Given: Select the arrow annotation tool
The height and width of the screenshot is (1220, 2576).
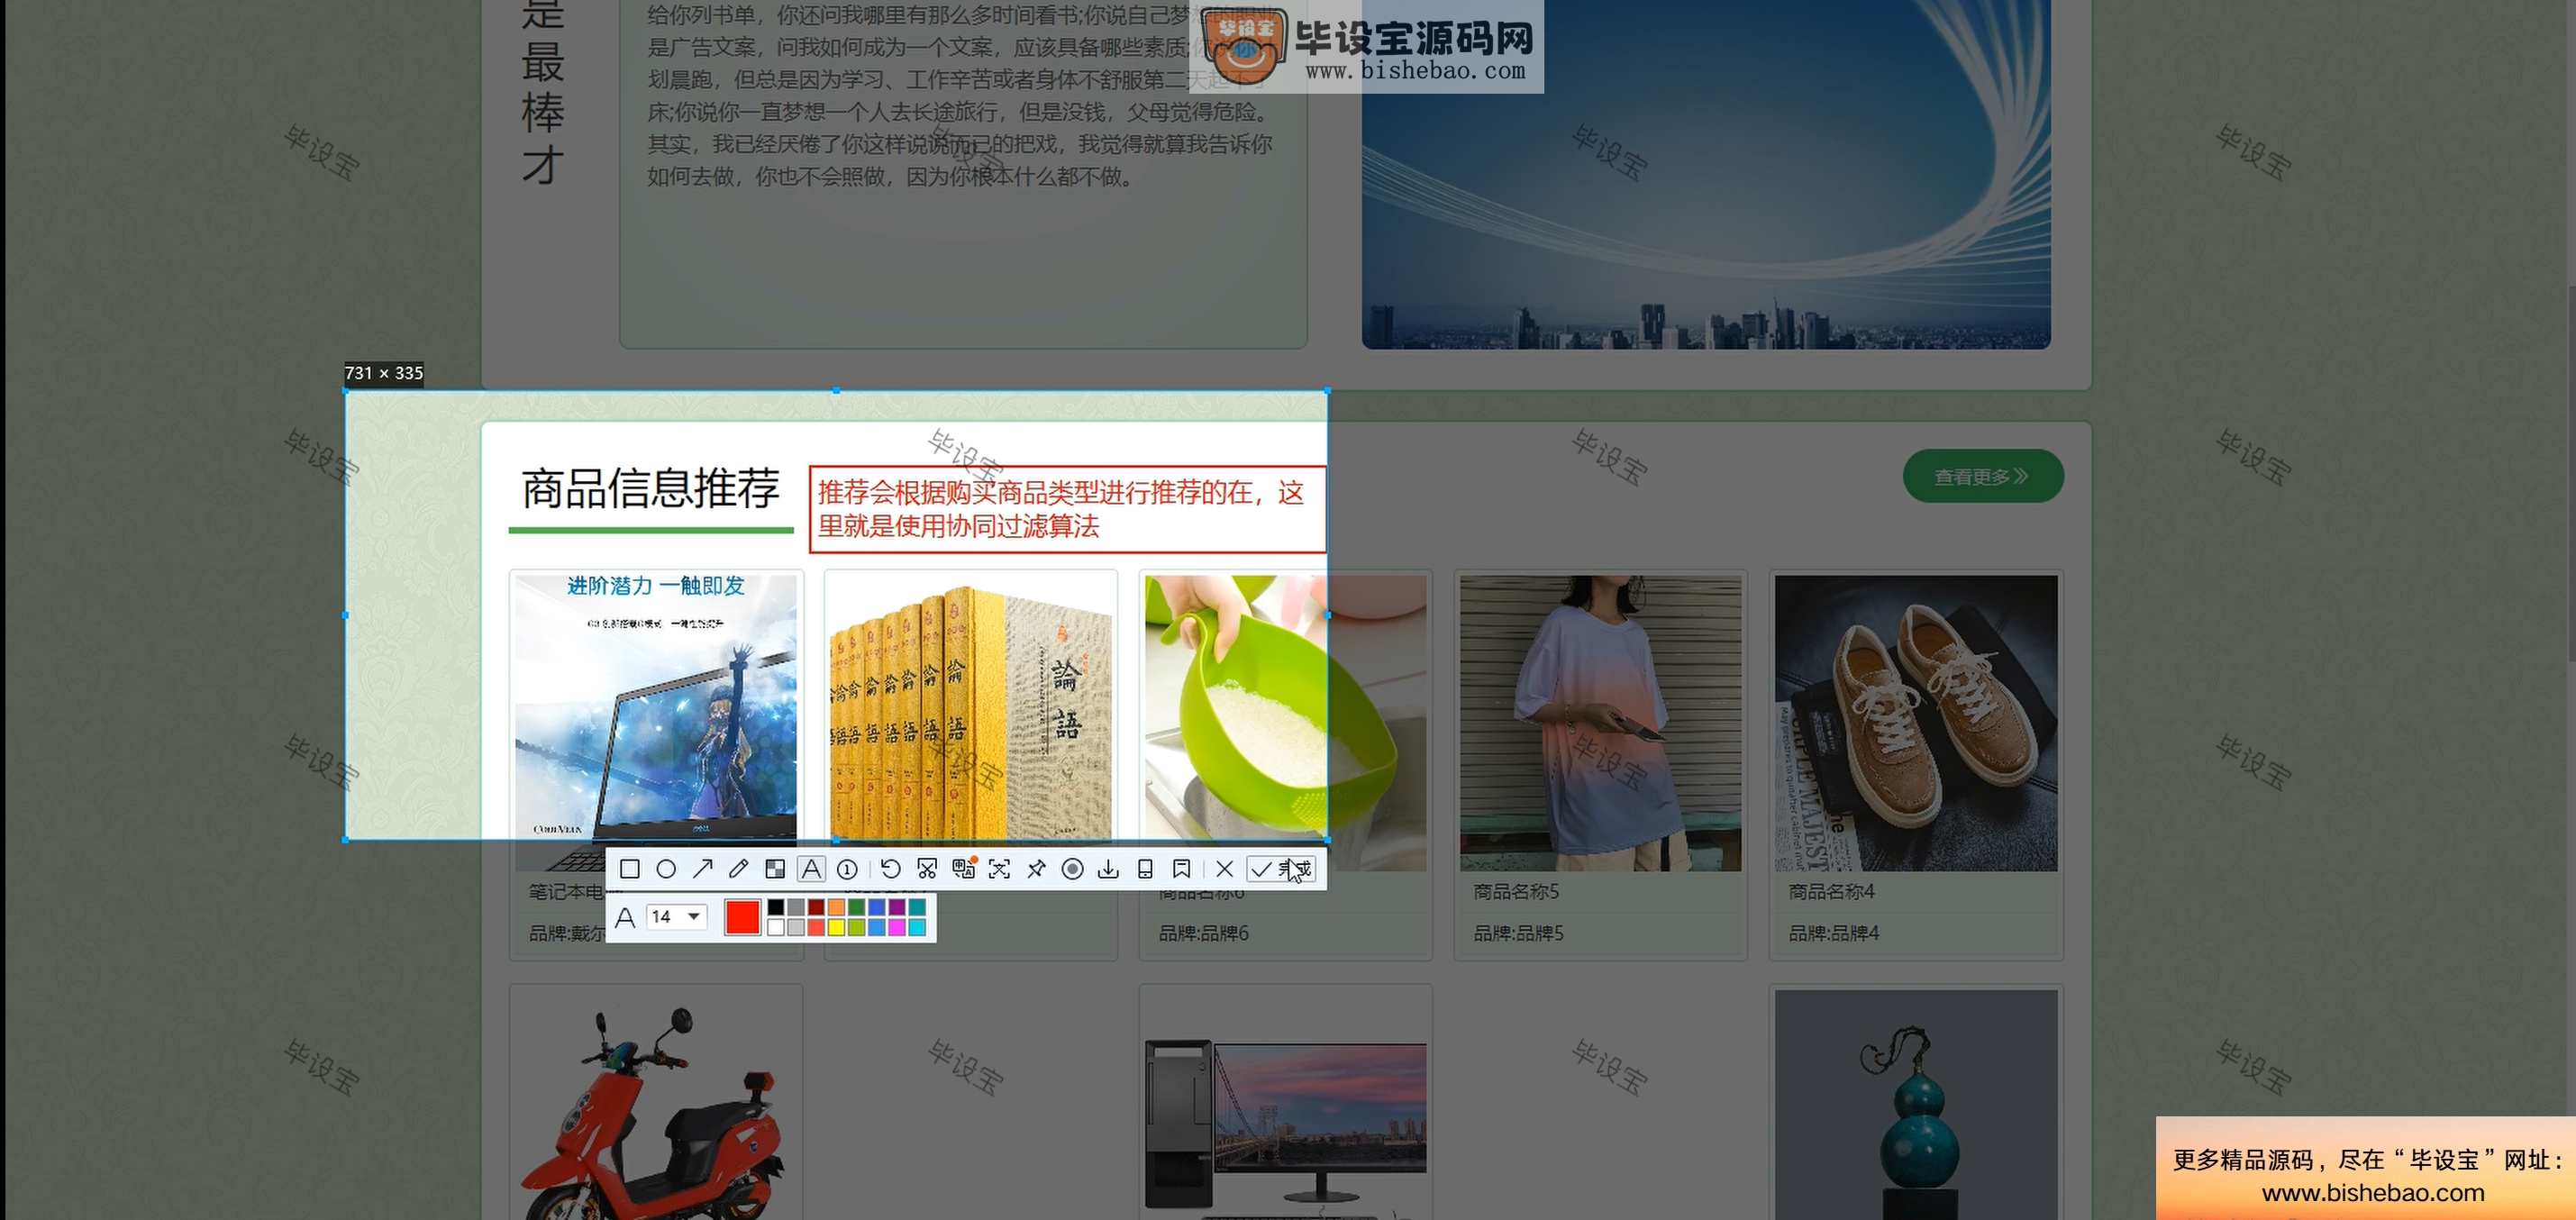Looking at the screenshot, I should (x=703, y=869).
